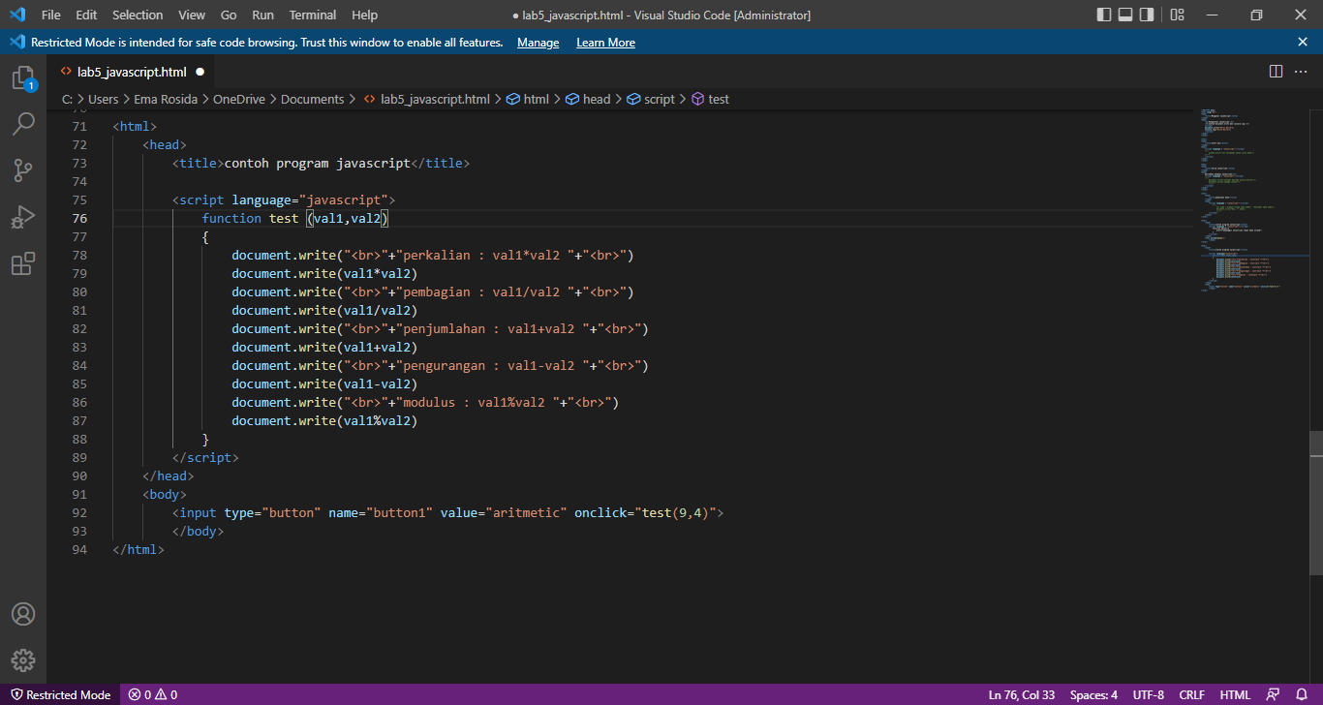1323x705 pixels.
Task: Open the Manage gear icon
Action: click(23, 660)
